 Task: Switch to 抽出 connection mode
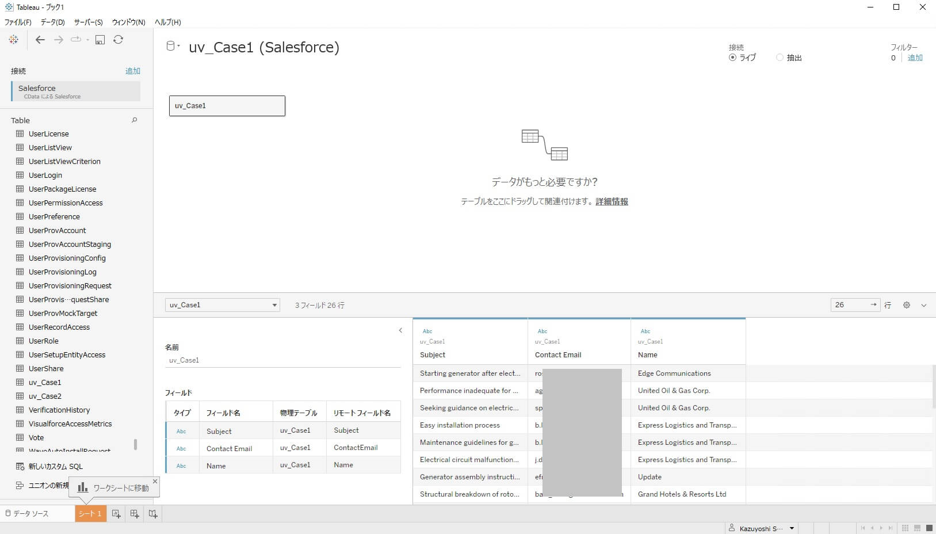click(x=780, y=57)
